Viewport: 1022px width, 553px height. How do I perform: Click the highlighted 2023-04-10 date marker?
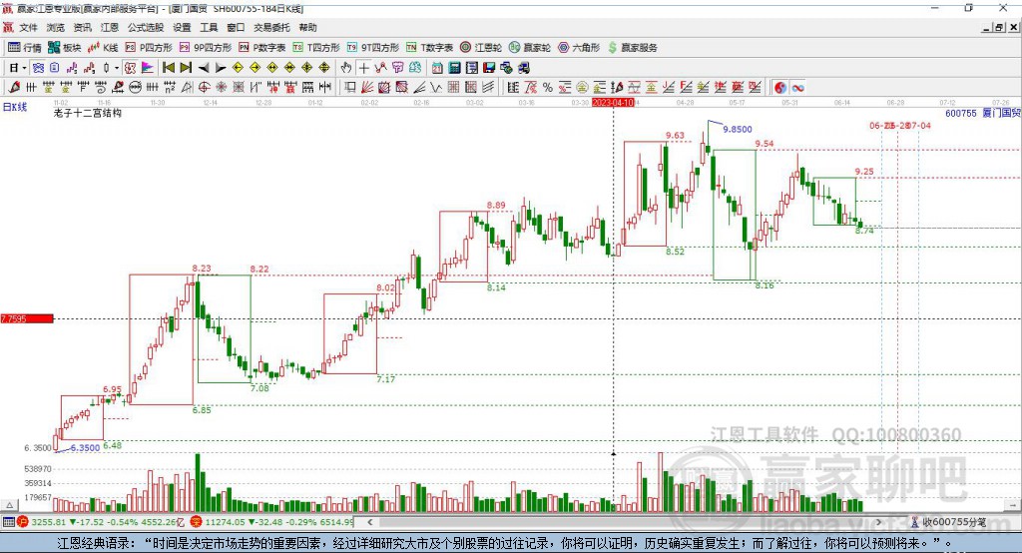614,103
